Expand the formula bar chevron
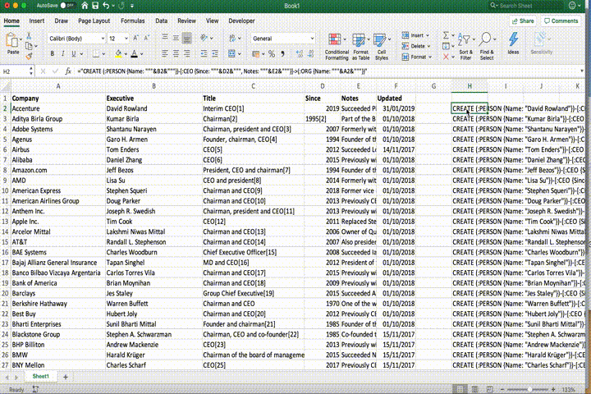 [x=582, y=71]
